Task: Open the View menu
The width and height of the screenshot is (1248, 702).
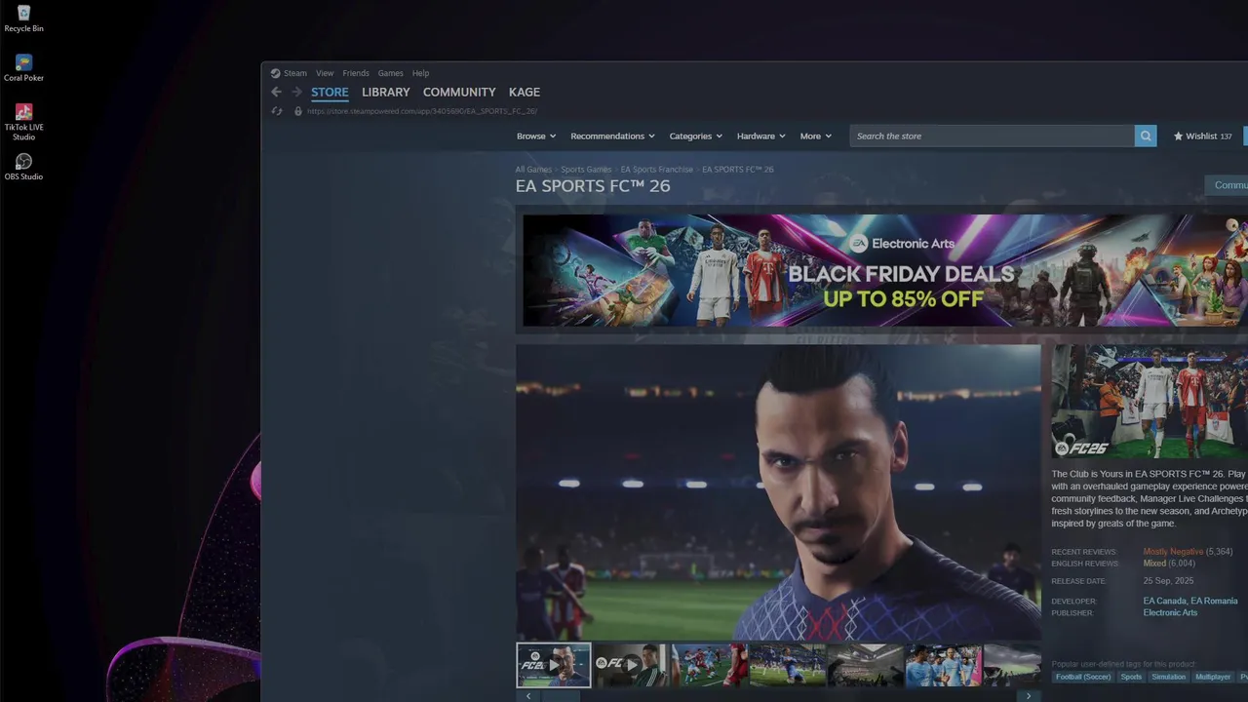Action: [325, 73]
